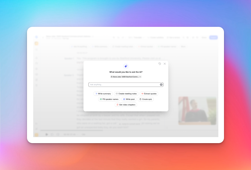Dismiss the AI dialog with the X

pyautogui.click(x=164, y=64)
